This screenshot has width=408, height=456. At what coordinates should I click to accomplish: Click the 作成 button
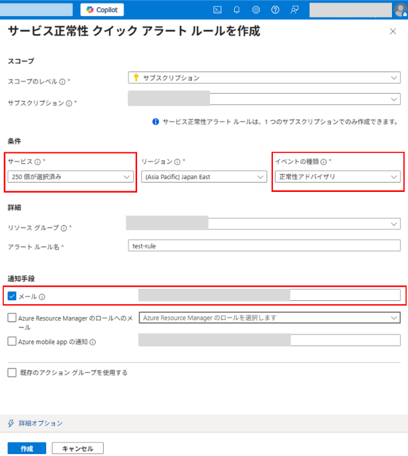click(x=27, y=449)
